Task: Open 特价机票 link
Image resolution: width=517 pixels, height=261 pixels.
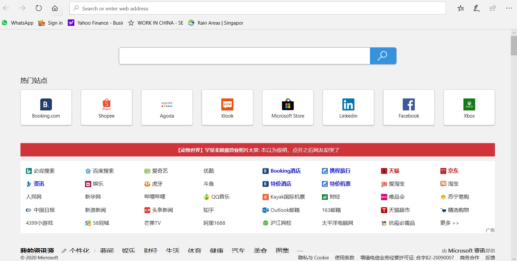Action: (x=336, y=184)
